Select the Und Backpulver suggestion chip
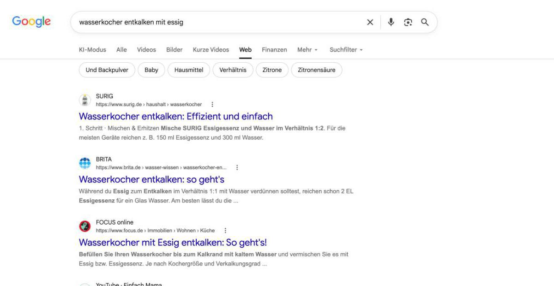The height and width of the screenshot is (286, 554). coord(107,70)
